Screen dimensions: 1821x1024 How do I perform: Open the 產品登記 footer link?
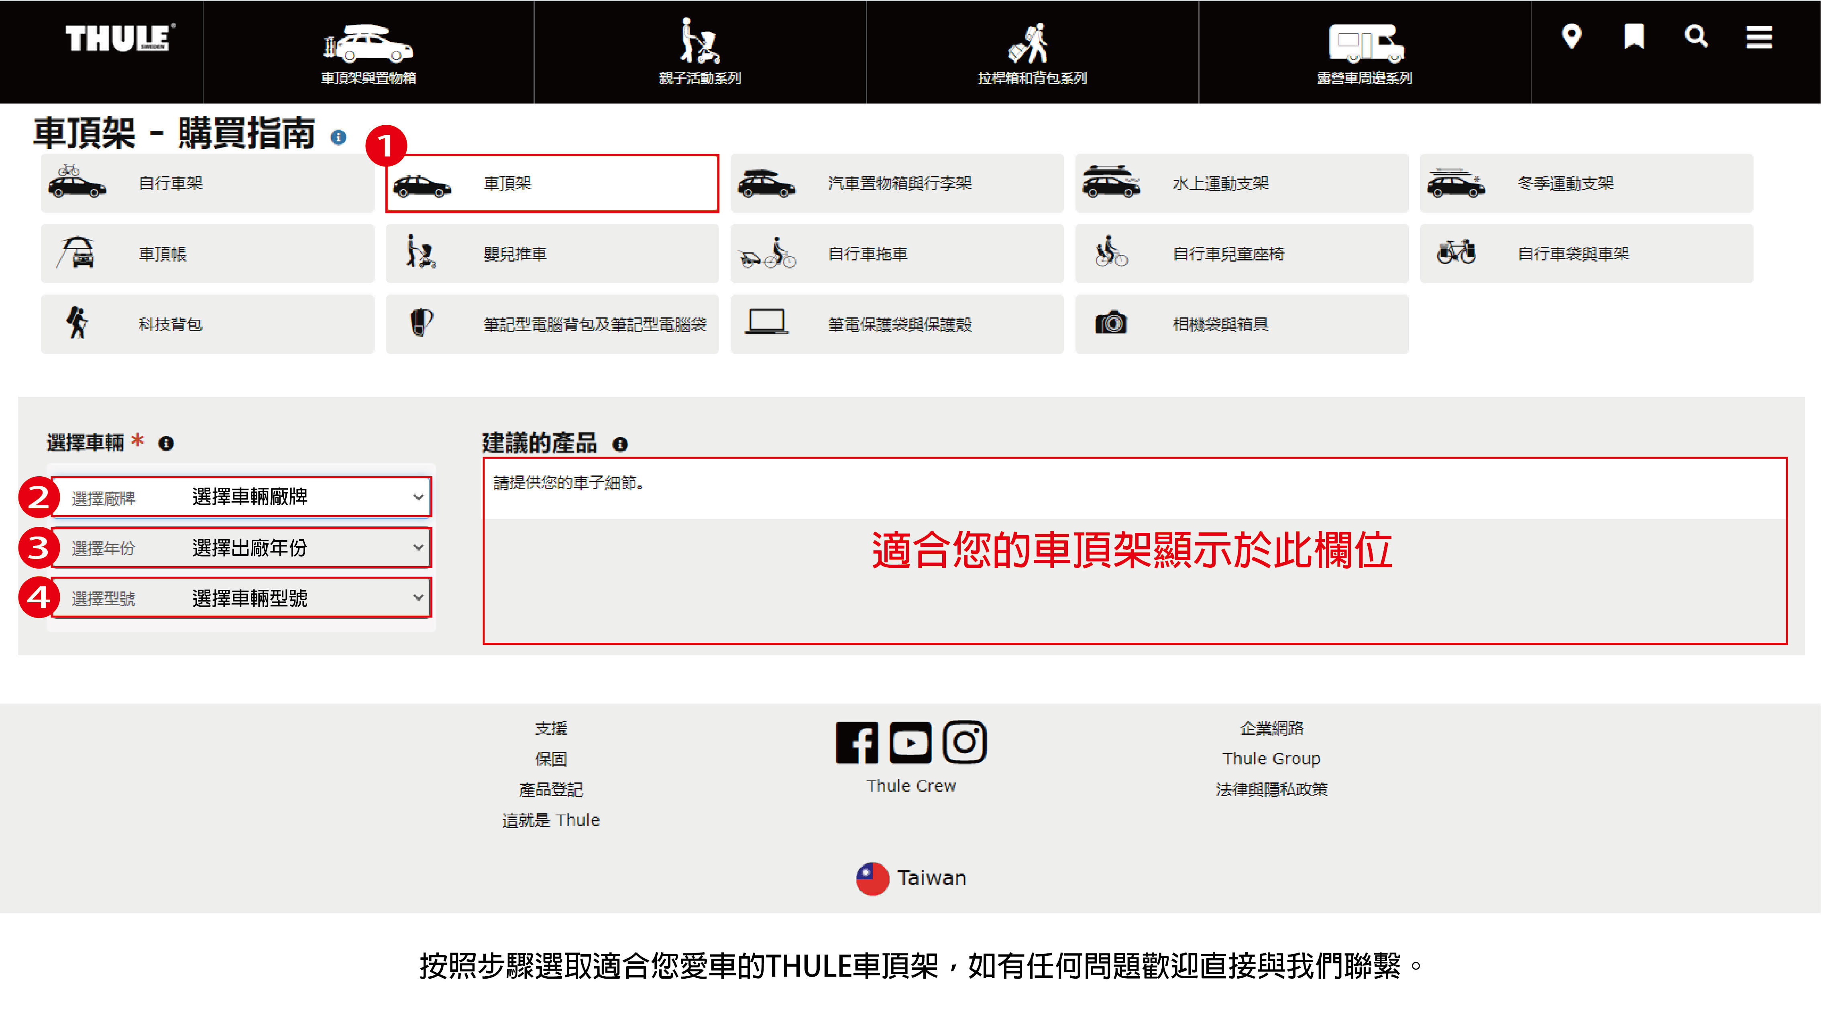[x=550, y=789]
